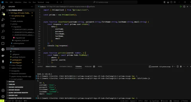Open the MongoDB leaf icon view
The image size is (191, 102).
(x=3, y=61)
